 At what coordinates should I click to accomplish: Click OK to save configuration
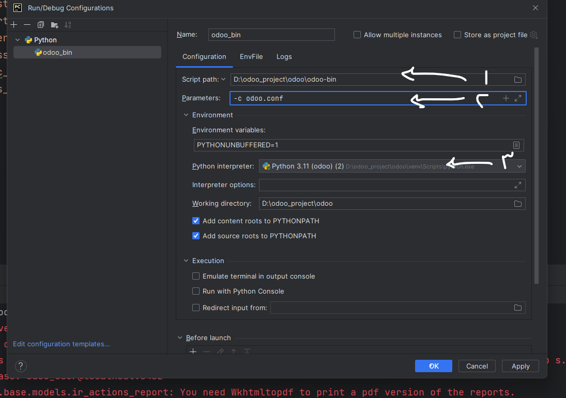[x=434, y=366]
